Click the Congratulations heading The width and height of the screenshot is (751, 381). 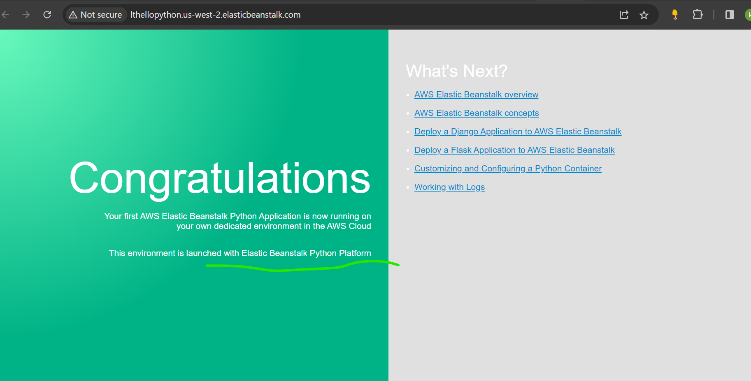(220, 178)
